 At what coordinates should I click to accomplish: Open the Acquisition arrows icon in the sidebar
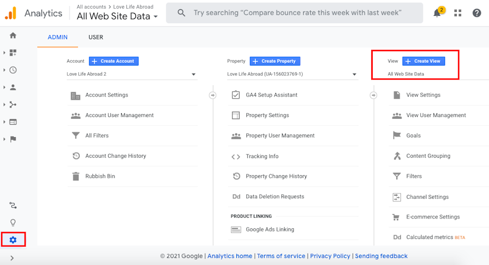pyautogui.click(x=13, y=105)
